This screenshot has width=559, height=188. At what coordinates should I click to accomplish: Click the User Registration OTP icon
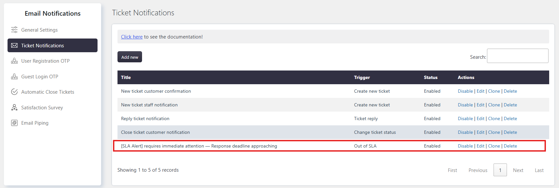click(14, 61)
